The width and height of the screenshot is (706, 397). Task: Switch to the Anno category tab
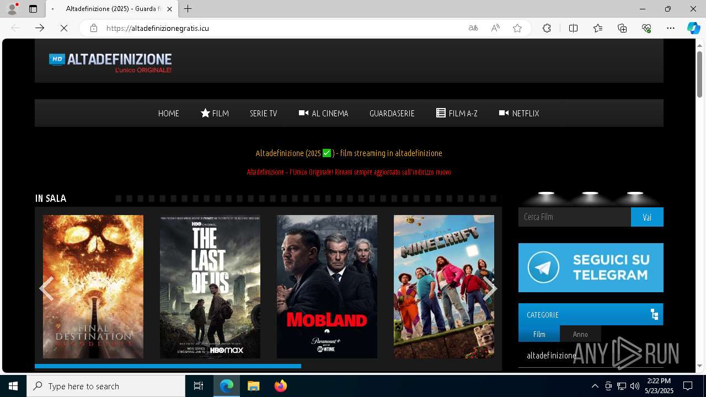[580, 334]
